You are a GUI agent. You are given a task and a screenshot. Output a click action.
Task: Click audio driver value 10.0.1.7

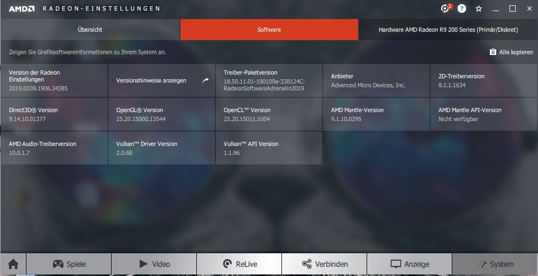point(19,153)
